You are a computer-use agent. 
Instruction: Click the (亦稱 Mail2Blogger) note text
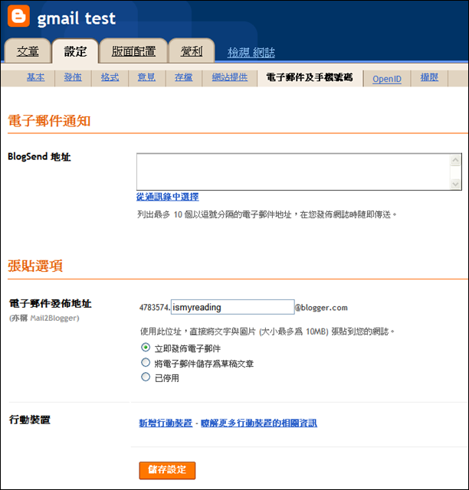(44, 318)
